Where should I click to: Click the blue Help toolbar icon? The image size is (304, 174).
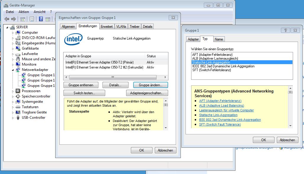tap(41, 19)
